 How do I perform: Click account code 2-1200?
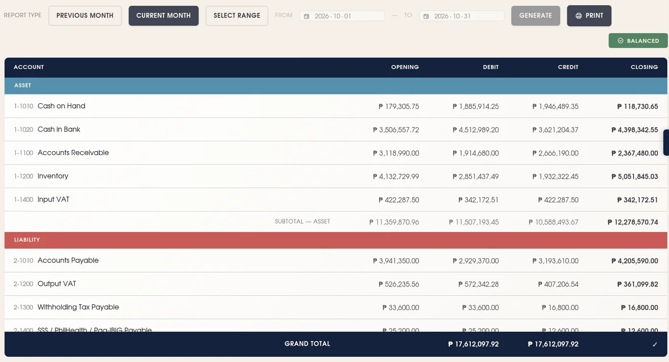pyautogui.click(x=23, y=285)
